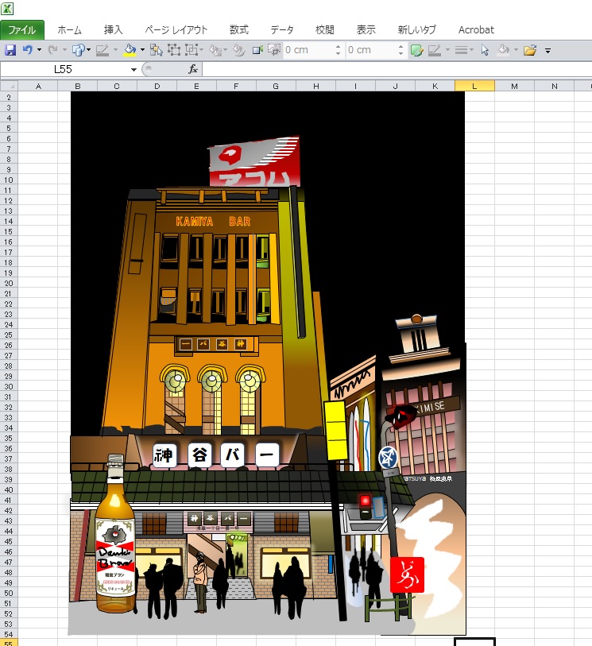This screenshot has height=646, width=592.
Task: Select highlighted column L header
Action: click(474, 86)
